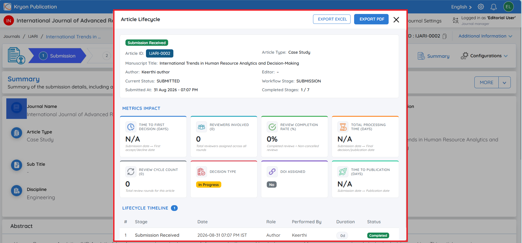This screenshot has height=243, width=522.
Task: Click International Trends in breadcrumb link
Action: (x=73, y=37)
